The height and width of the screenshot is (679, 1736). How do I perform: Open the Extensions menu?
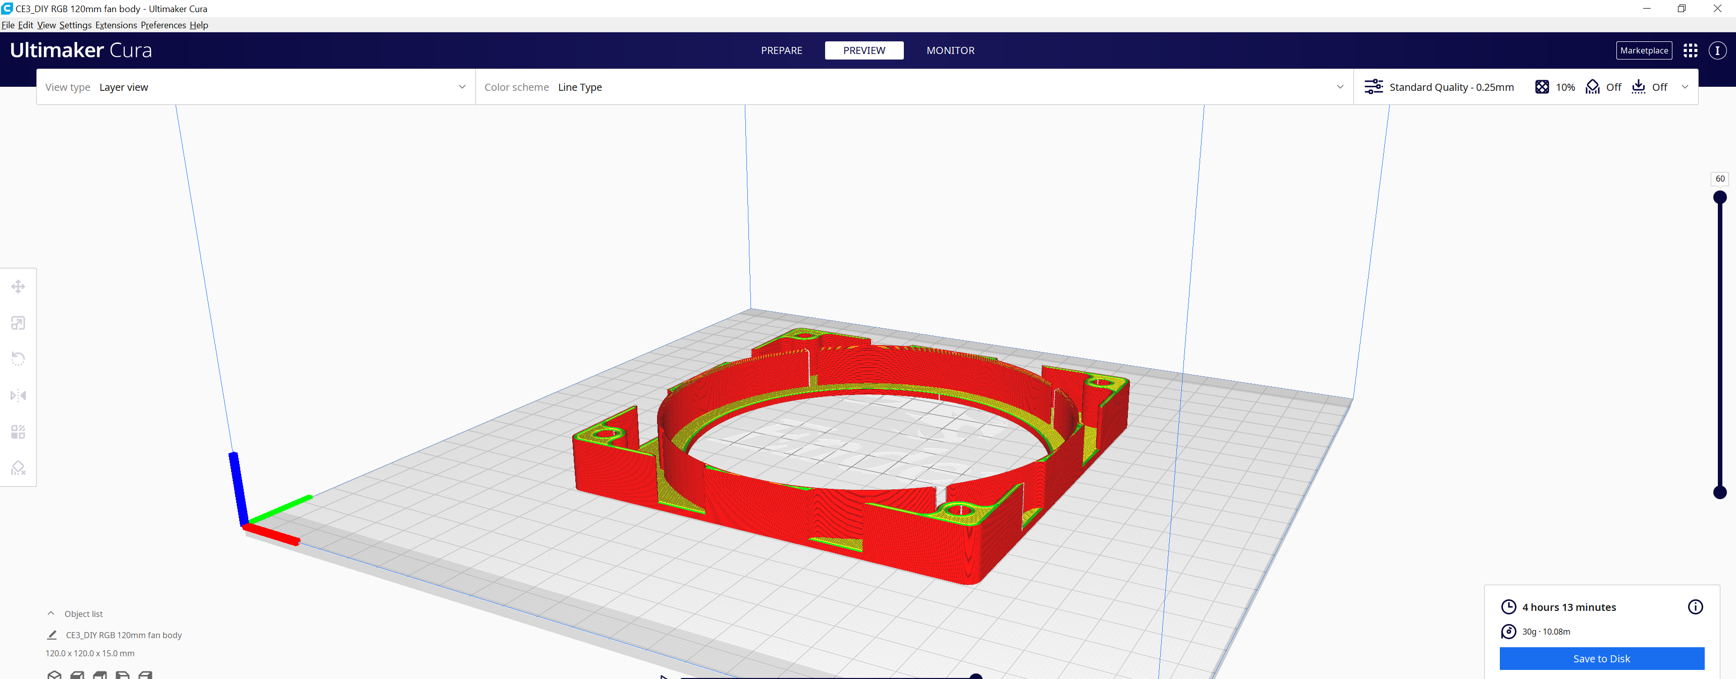tap(116, 25)
